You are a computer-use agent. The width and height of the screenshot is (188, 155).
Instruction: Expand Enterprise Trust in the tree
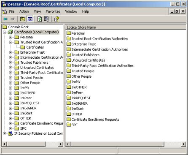11,52
